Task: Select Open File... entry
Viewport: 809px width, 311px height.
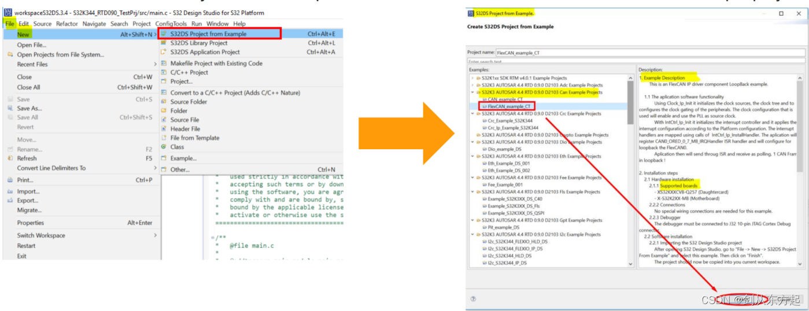Action: (x=32, y=45)
